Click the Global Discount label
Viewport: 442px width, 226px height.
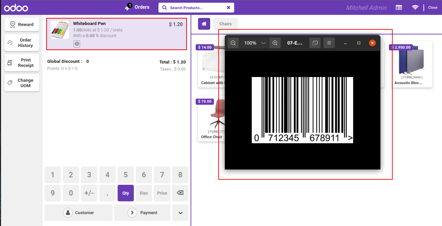coord(65,61)
